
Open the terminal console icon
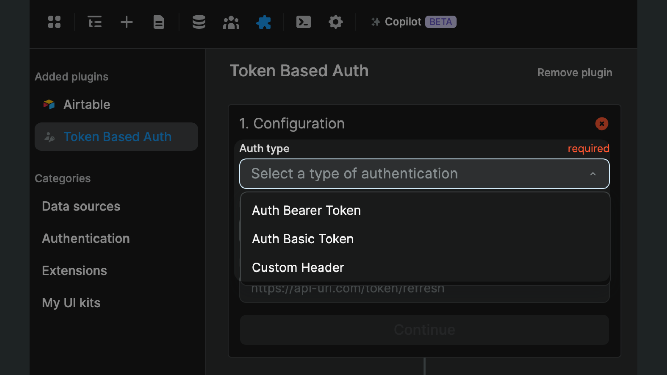[x=303, y=22]
